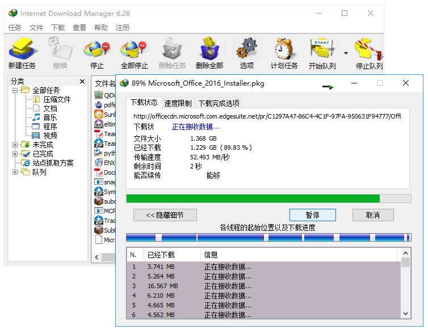Switch to 速度限制 tab
This screenshot has height=329, width=428.
tap(178, 103)
